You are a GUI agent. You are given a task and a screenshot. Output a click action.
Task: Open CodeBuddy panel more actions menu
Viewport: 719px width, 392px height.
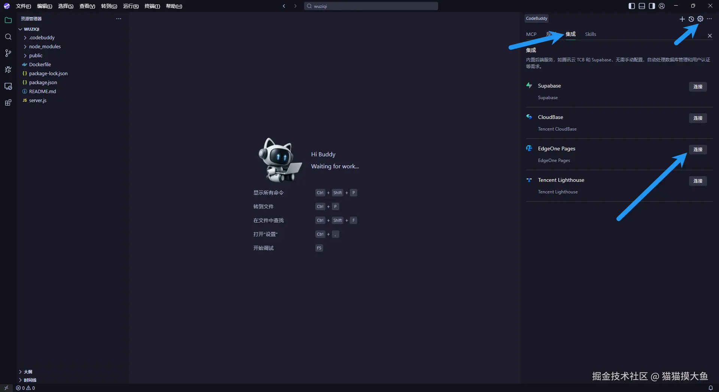point(709,19)
